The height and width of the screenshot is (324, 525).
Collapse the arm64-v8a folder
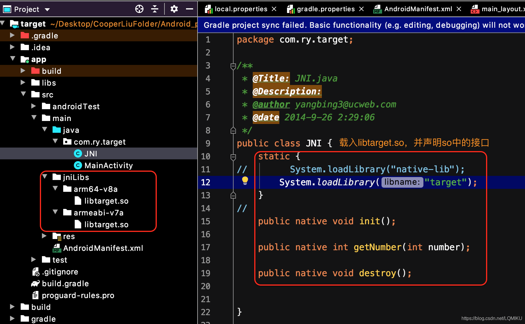[x=55, y=189]
